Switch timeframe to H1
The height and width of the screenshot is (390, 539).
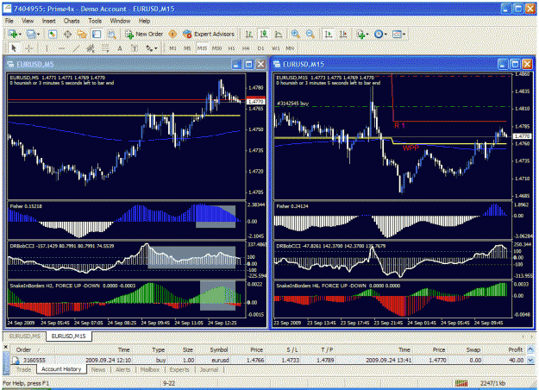point(231,48)
